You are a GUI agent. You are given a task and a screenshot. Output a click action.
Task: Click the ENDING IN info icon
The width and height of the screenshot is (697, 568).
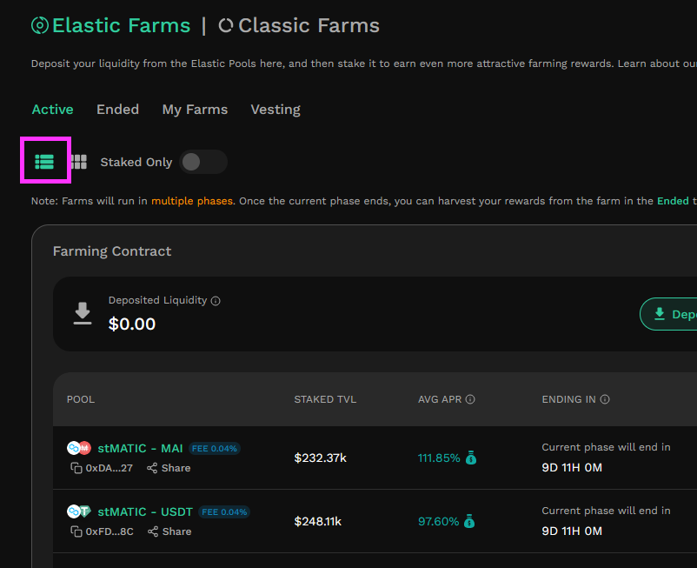point(605,399)
